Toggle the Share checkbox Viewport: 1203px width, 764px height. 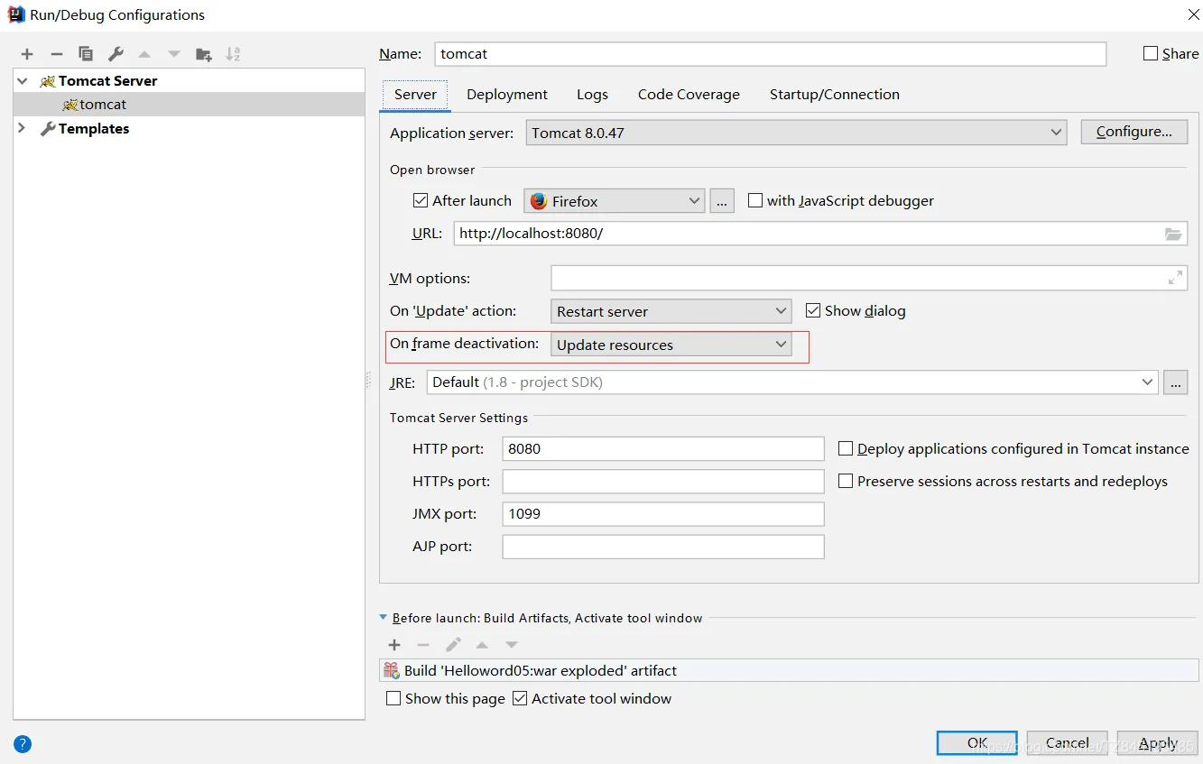[1151, 53]
